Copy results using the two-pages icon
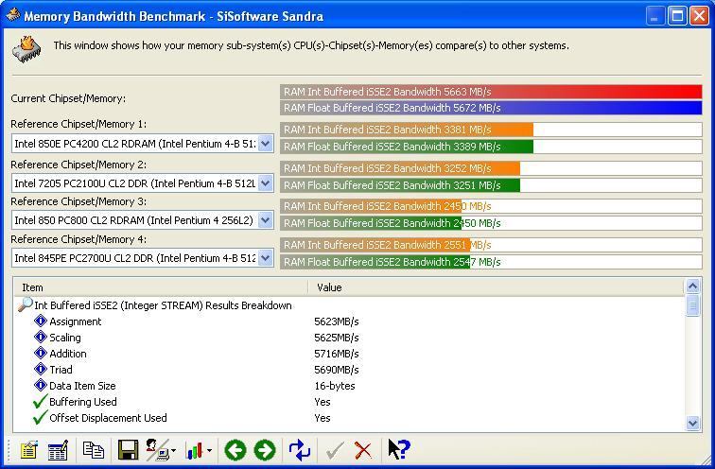The image size is (715, 469). coord(94,450)
